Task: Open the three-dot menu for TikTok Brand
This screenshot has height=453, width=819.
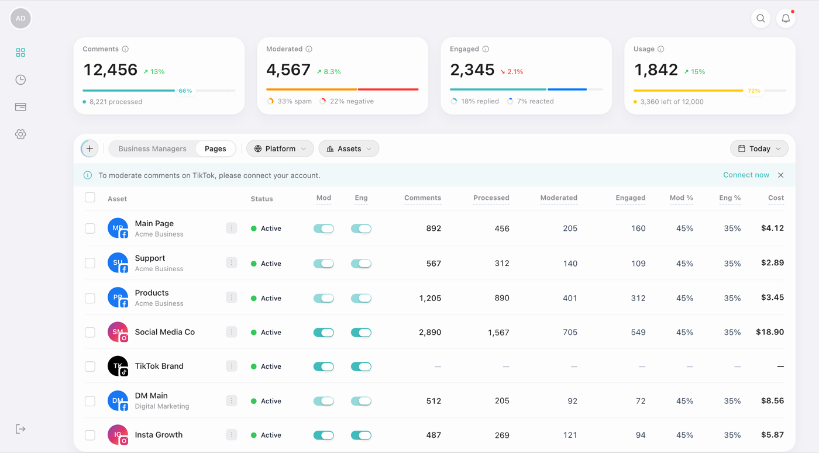Action: [x=232, y=366]
